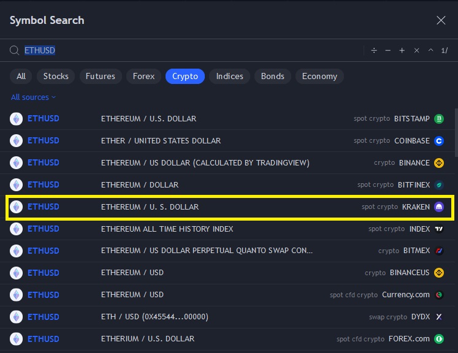This screenshot has width=458, height=353.
Task: Choose the Forex category tab
Action: point(144,76)
